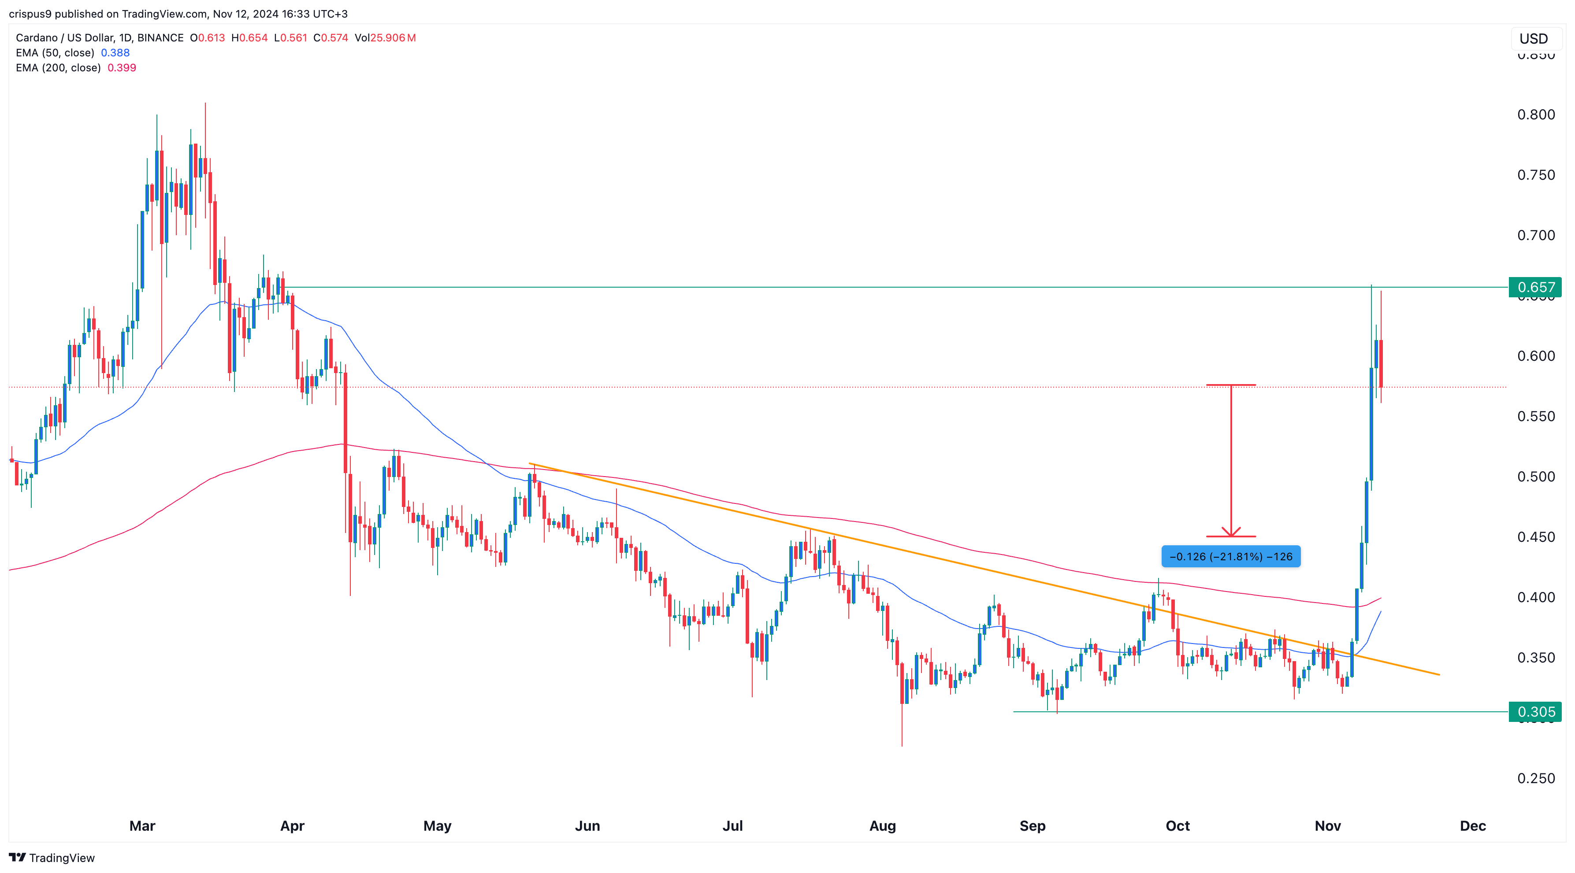Click the 0.600 price axis label
The height and width of the screenshot is (873, 1575).
click(x=1536, y=356)
